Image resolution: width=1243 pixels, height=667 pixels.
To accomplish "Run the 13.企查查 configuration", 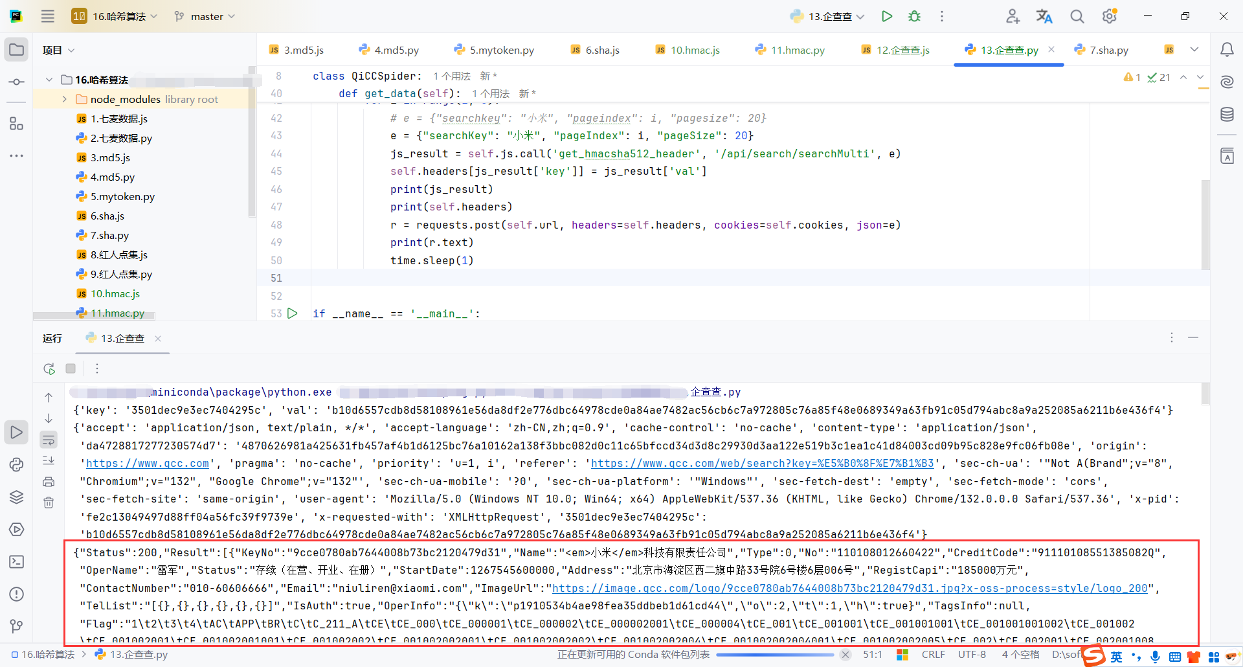I will coord(887,16).
